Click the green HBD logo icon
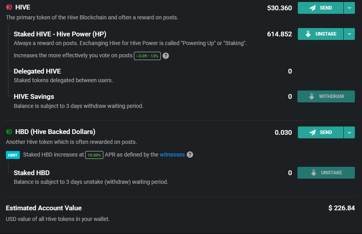Viewport: 362px width, 234px height. point(9,132)
